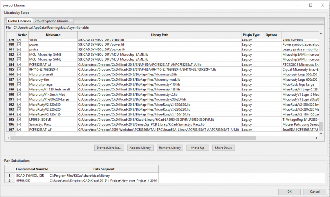Click the Nickname column header
The image size is (330, 197).
coord(53,35)
